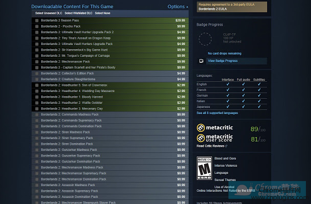Check Captain Scarlett and her Pirate's Booty box
This screenshot has width=311, height=204.
click(x=37, y=67)
